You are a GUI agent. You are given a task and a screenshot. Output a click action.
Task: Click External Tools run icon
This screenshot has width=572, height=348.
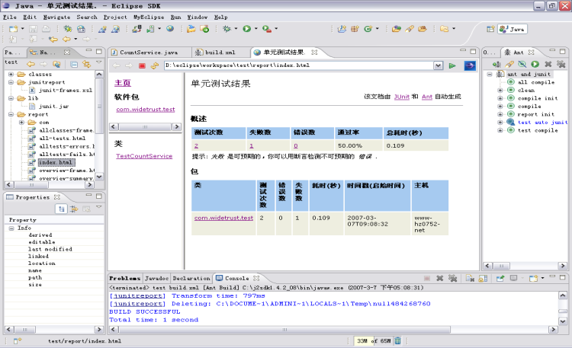(x=267, y=28)
